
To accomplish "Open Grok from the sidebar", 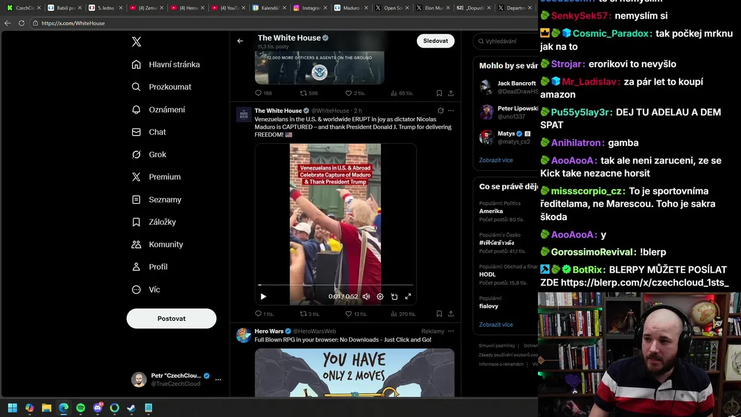I will click(x=149, y=155).
